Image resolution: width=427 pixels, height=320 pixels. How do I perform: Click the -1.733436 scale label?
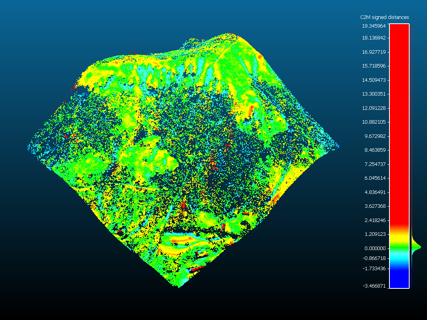click(374, 269)
